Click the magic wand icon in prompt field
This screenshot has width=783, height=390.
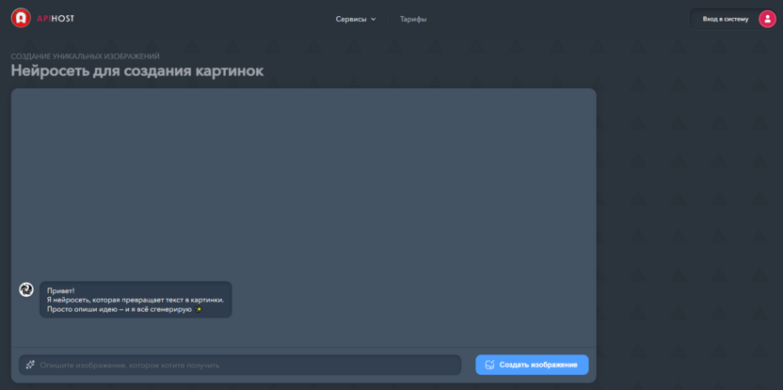click(x=30, y=365)
